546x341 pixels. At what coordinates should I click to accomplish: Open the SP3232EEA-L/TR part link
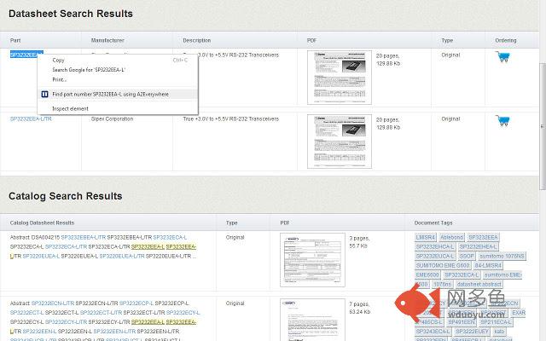point(31,119)
